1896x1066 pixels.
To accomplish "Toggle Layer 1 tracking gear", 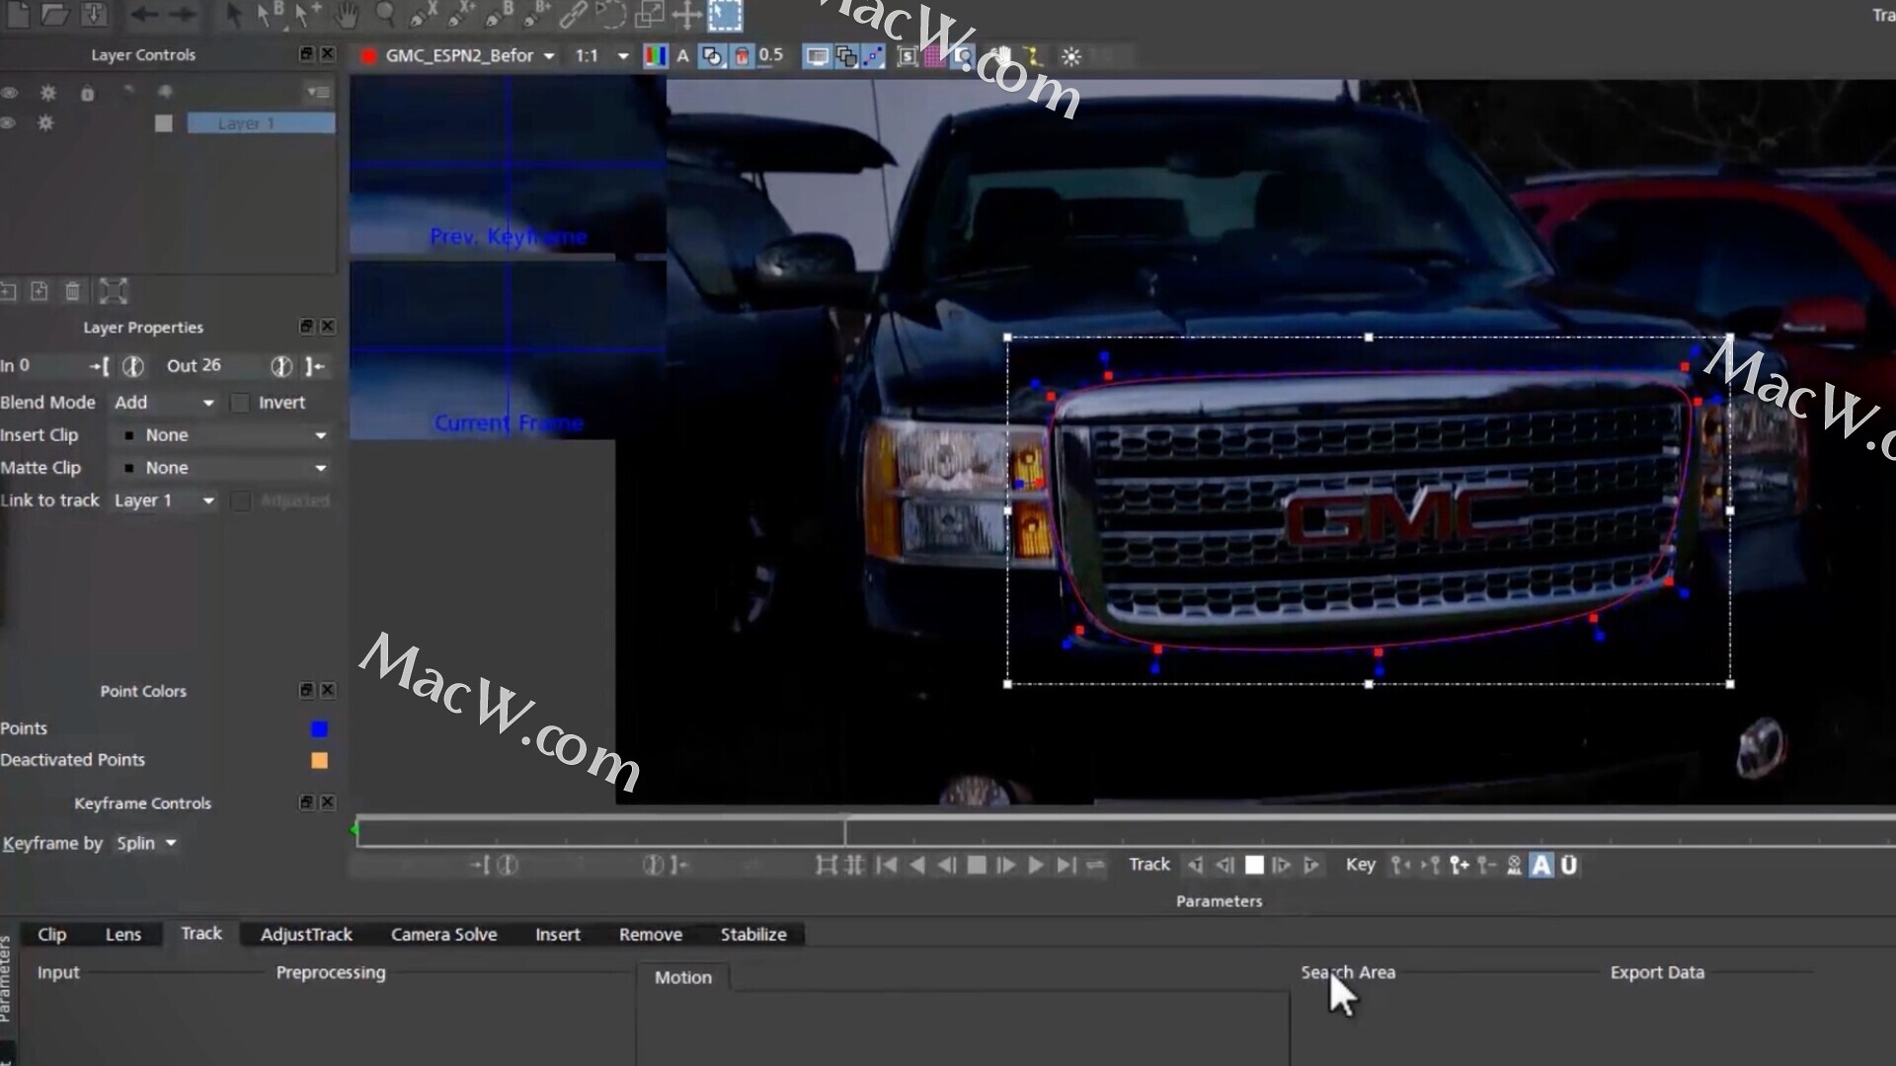I will 45,123.
